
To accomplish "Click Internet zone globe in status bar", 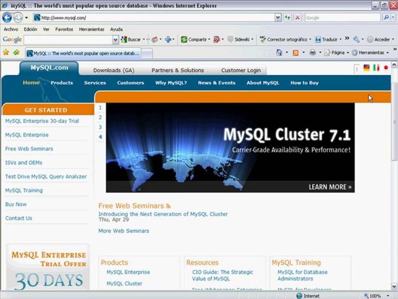I will pos(299,296).
